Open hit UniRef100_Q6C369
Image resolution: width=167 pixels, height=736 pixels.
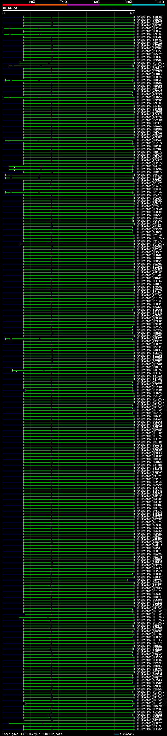coord(150,28)
